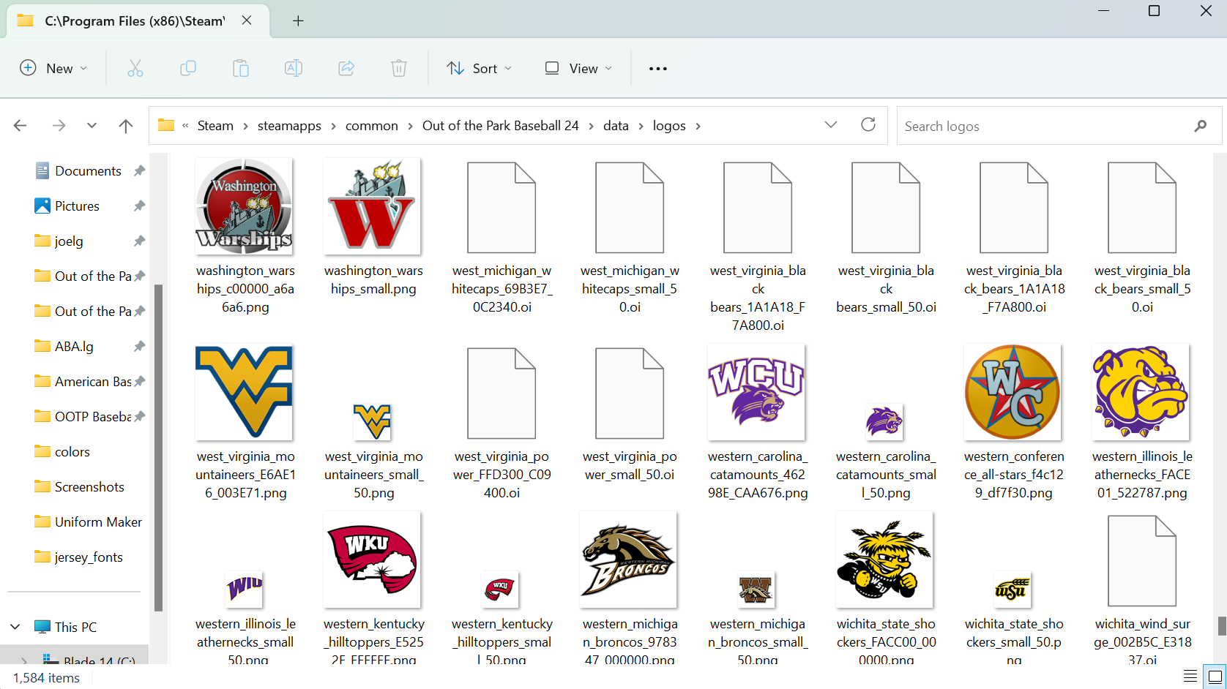Click Out of the Park Baseball 24 breadcrumb
The width and height of the screenshot is (1227, 689).
(x=501, y=126)
